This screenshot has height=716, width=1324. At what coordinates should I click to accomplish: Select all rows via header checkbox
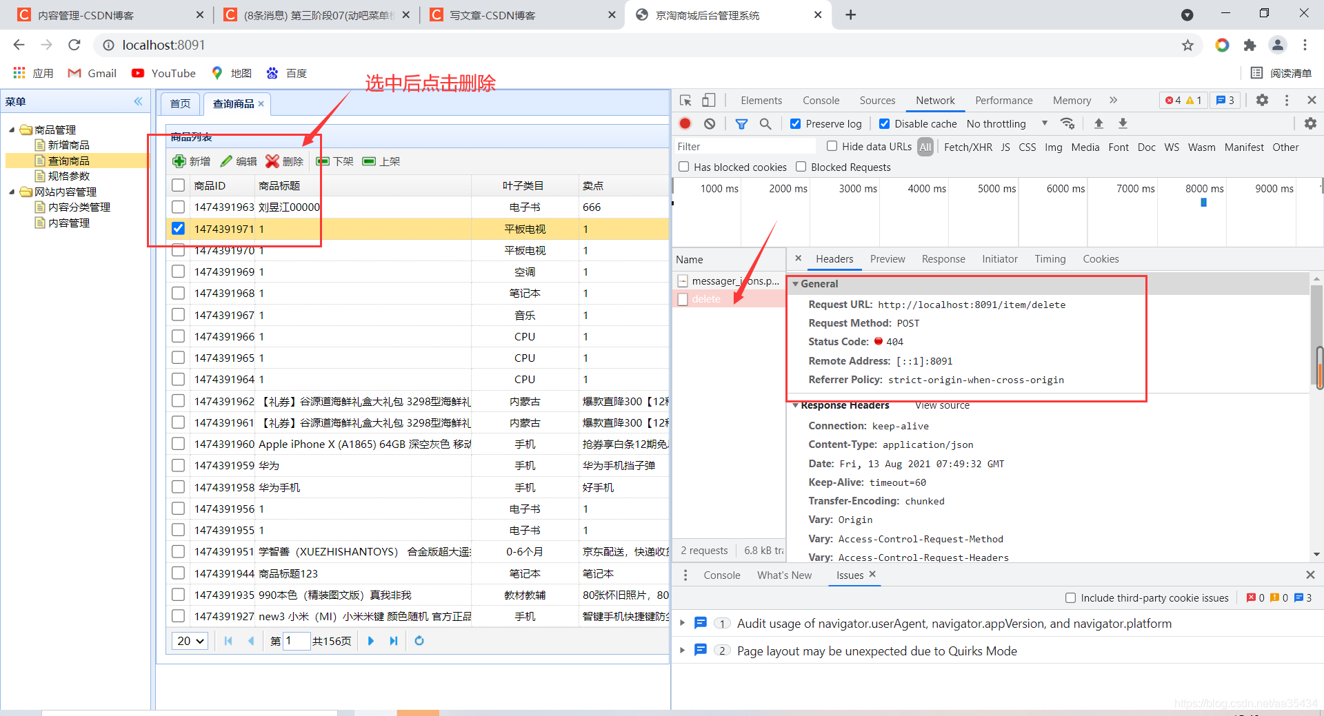[x=178, y=185]
